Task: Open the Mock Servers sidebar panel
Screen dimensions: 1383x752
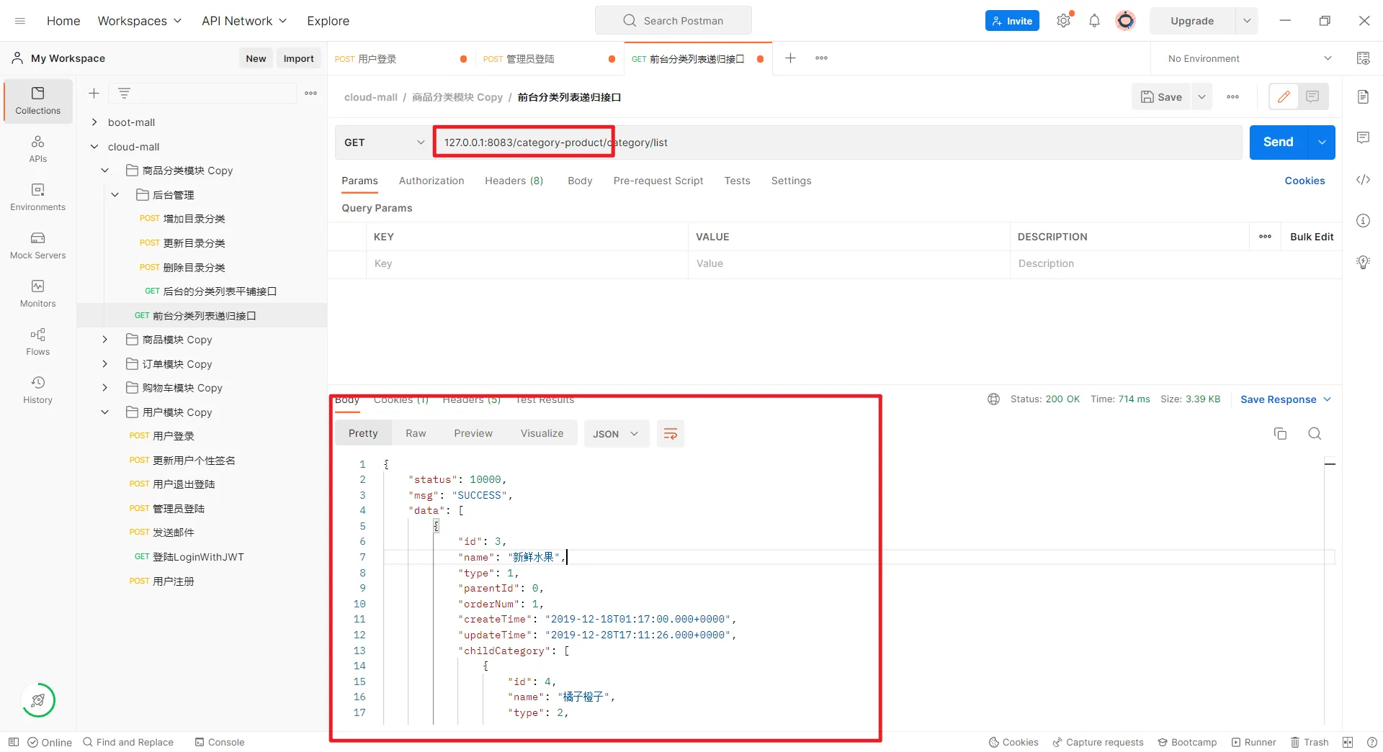Action: 37,245
